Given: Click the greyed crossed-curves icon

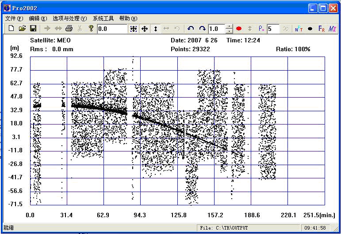Looking at the screenshot, I should point(286,29).
